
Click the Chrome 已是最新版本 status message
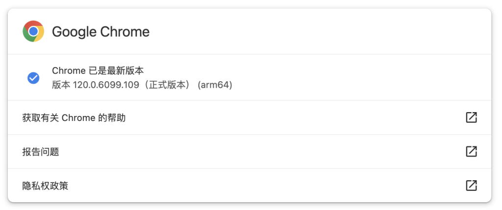tap(98, 70)
